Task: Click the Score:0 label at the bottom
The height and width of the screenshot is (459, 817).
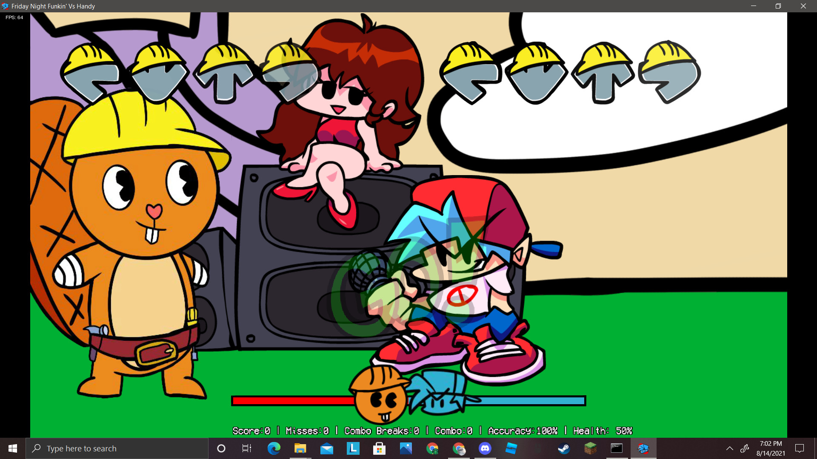Action: coord(251,431)
